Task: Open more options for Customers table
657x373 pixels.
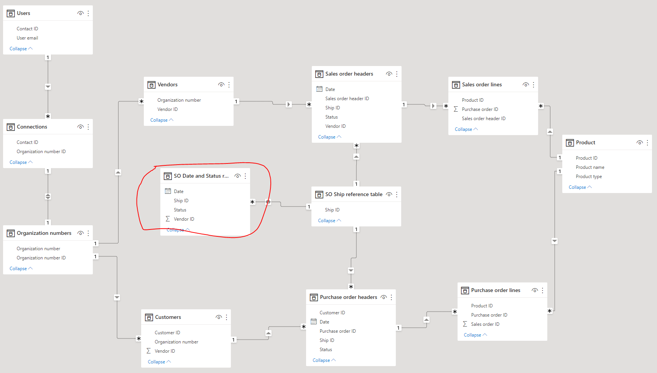Action: pyautogui.click(x=226, y=317)
